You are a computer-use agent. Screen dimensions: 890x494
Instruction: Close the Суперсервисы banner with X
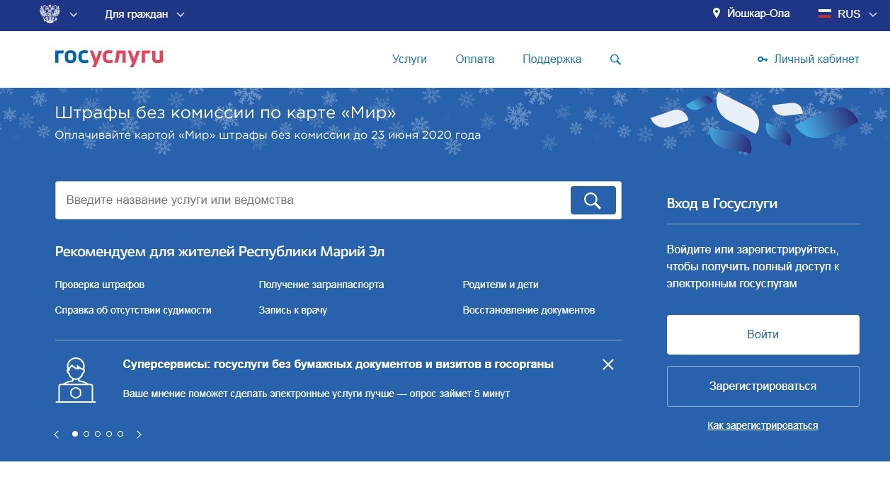607,364
